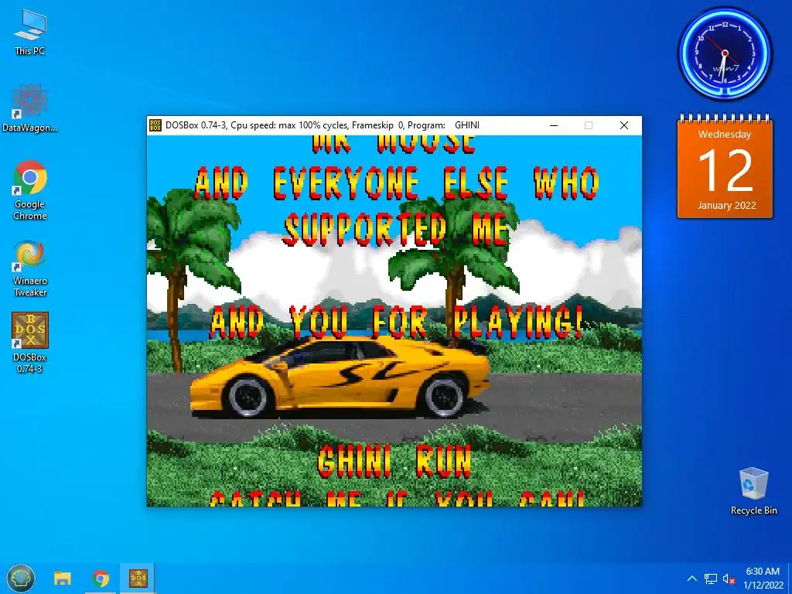Open the Start menu orb
Viewport: 792px width, 594px height.
[x=21, y=578]
